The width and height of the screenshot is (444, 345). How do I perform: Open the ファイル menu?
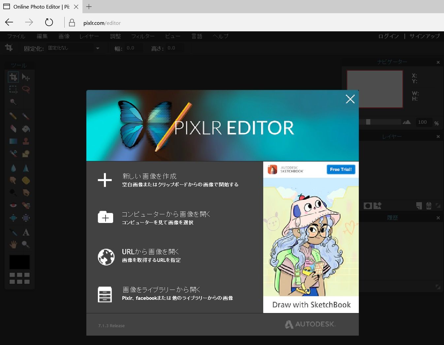[x=16, y=36]
